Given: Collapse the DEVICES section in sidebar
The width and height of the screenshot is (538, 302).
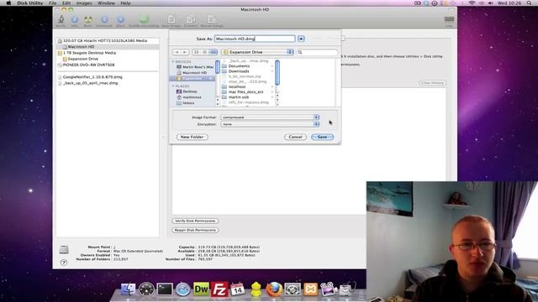Looking at the screenshot, I should tap(173, 61).
